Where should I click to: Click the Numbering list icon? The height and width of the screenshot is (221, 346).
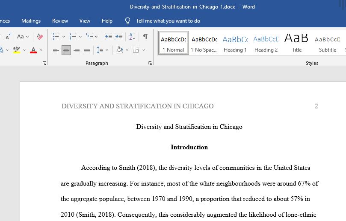point(73,37)
